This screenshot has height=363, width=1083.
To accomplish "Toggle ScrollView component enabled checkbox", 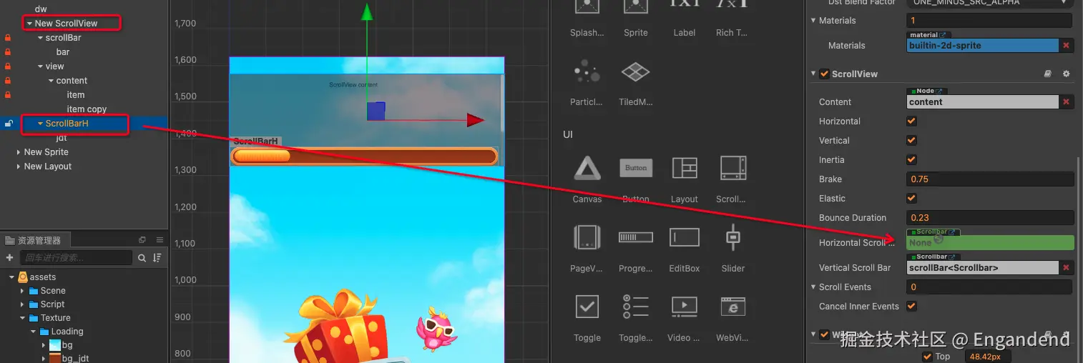I will tap(824, 74).
